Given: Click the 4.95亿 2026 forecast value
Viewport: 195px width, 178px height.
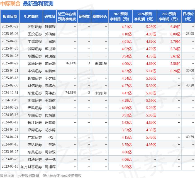Looking at the screenshot, I should (x=151, y=144).
